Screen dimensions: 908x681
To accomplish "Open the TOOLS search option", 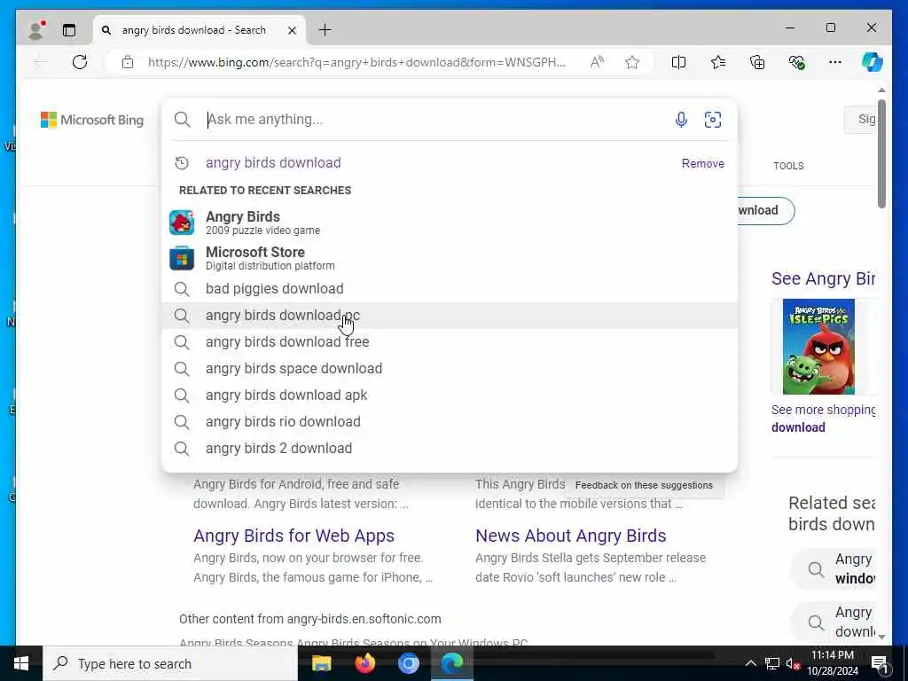I will click(x=788, y=166).
